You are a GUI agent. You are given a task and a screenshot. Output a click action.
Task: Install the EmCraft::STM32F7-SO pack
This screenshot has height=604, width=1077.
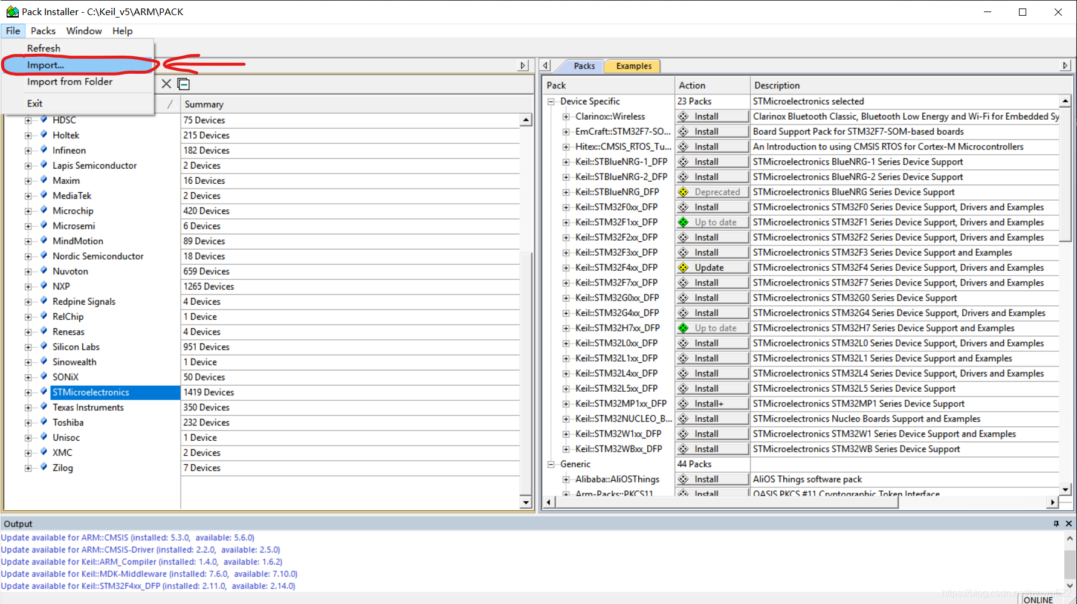pyautogui.click(x=712, y=132)
